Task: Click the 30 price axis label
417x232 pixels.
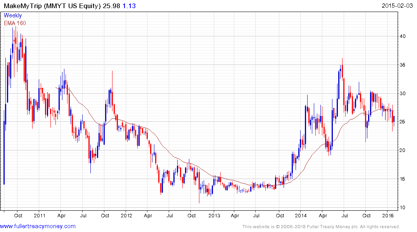Action: (x=403, y=93)
